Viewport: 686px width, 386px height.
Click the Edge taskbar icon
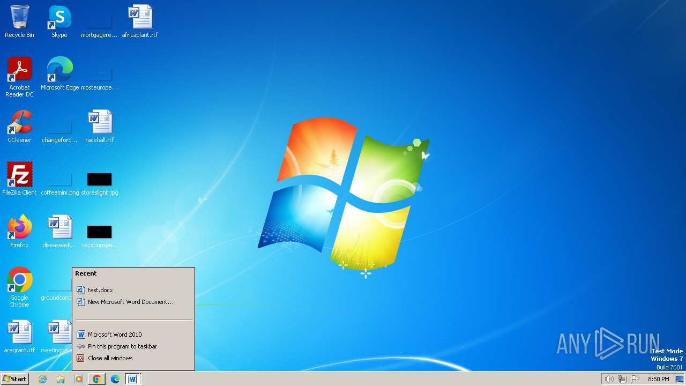pos(115,379)
